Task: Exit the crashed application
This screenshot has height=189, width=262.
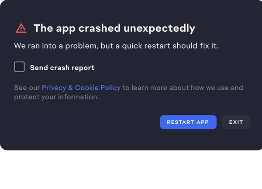Action: coord(236,122)
